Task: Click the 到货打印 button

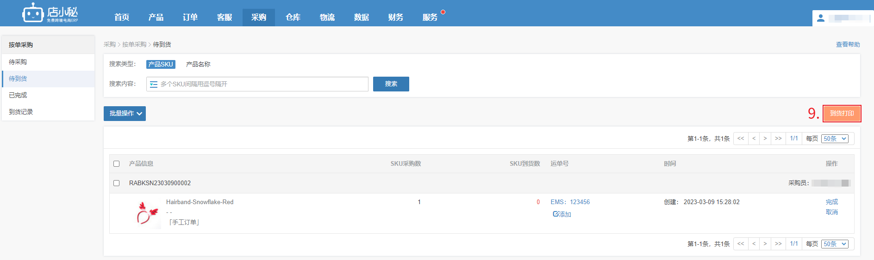Action: pos(842,114)
